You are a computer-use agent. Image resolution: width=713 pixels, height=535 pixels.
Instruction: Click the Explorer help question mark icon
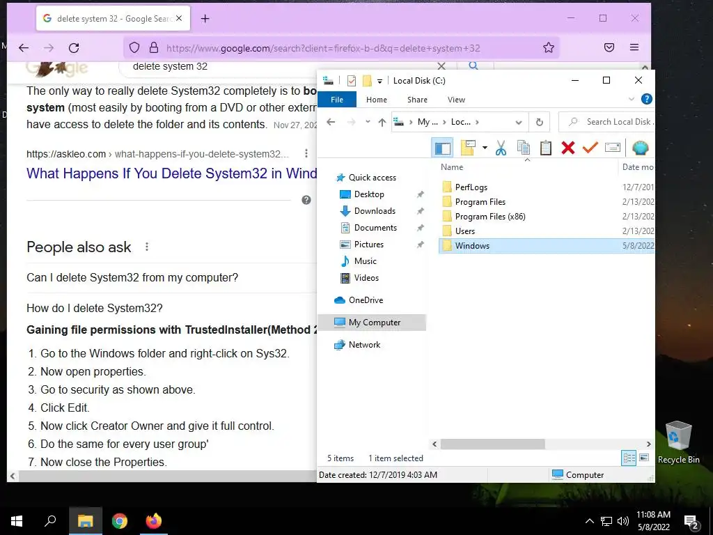(646, 99)
